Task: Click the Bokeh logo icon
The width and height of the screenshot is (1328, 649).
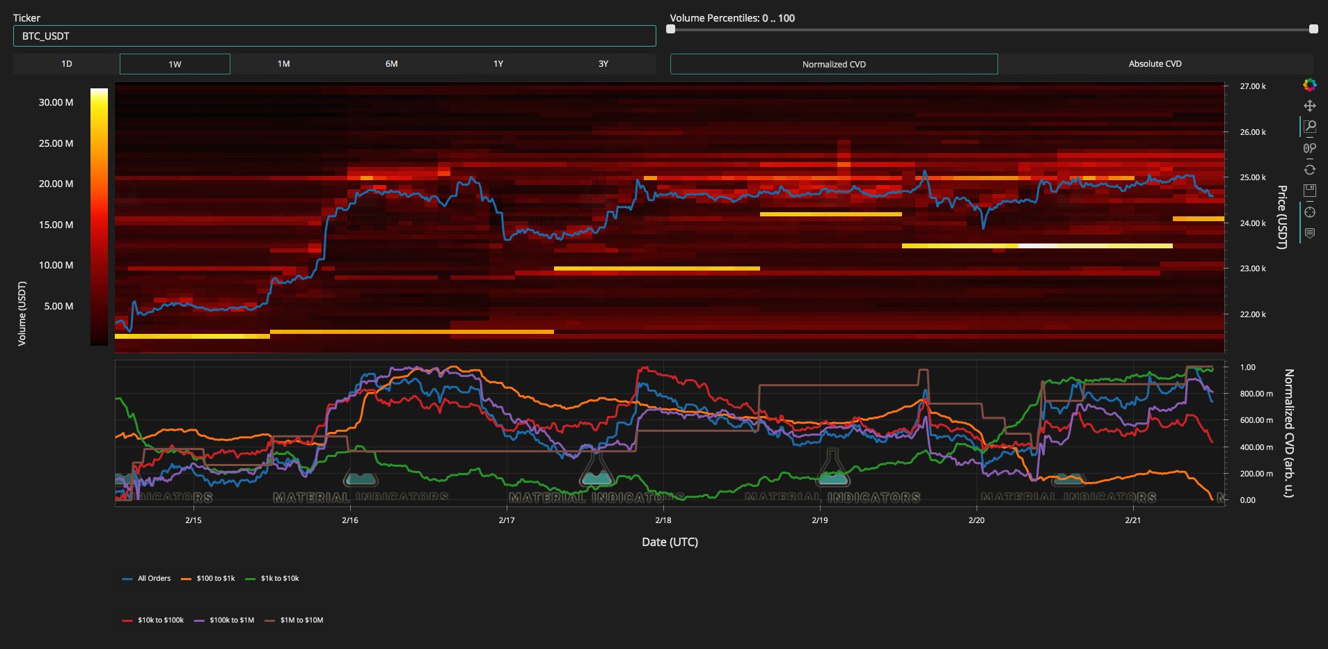Action: (1309, 85)
